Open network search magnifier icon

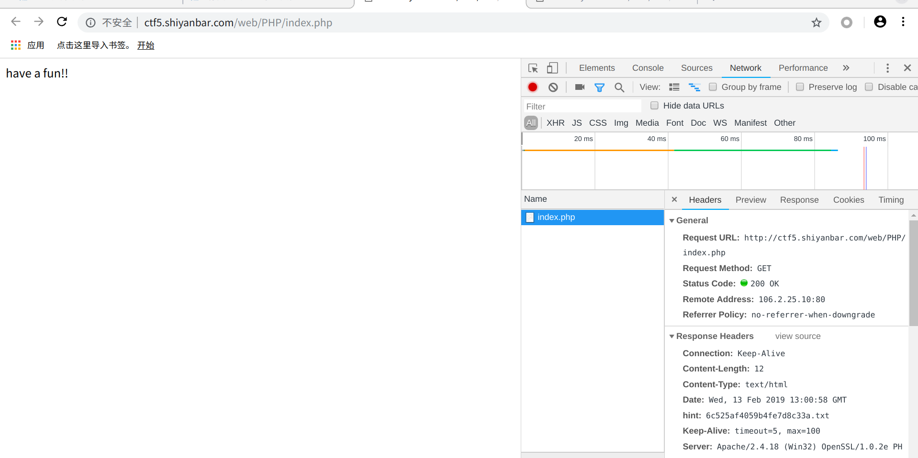coord(619,87)
